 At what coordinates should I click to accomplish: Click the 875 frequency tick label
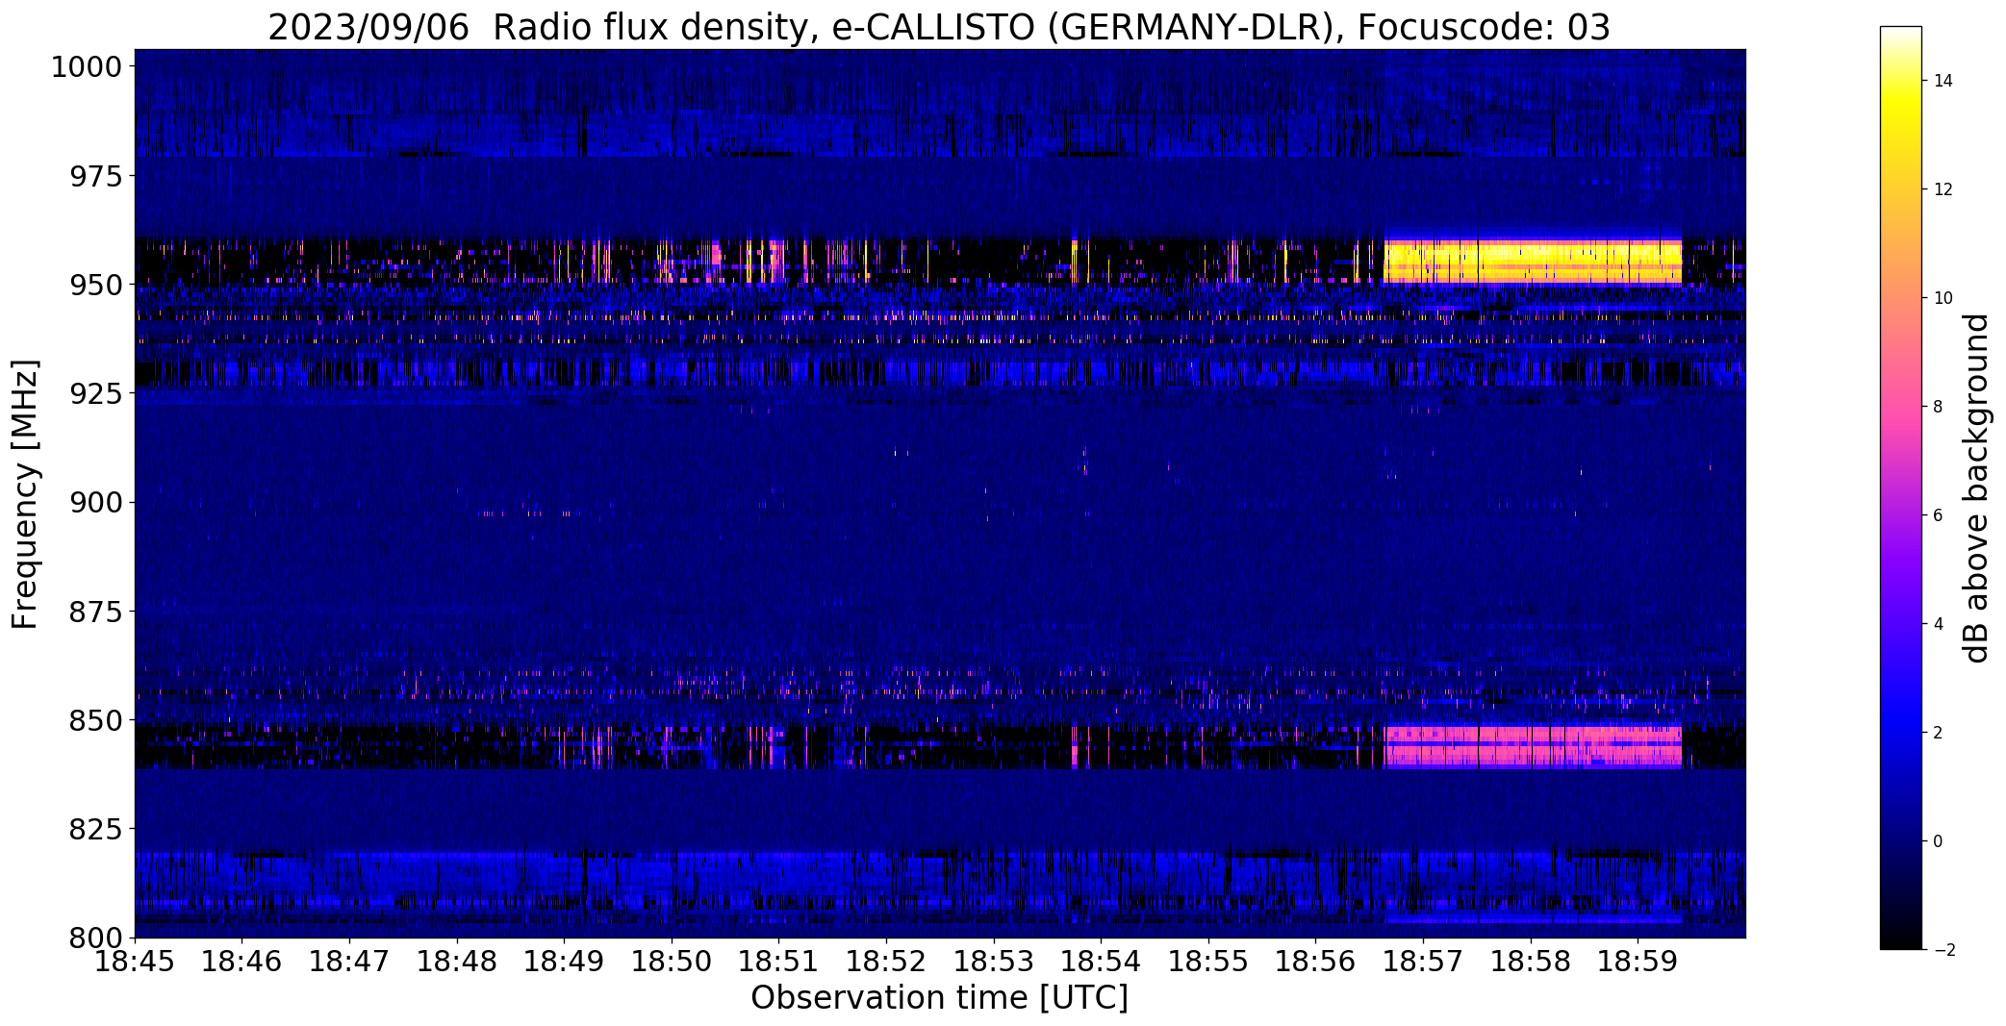pos(95,611)
